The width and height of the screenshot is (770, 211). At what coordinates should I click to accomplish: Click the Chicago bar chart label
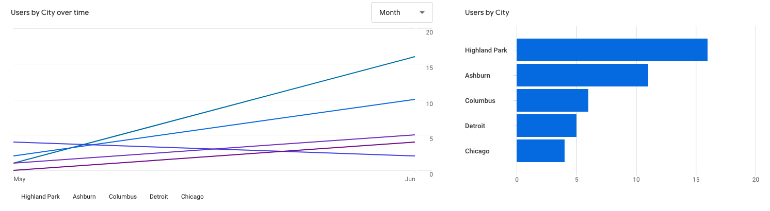click(477, 151)
